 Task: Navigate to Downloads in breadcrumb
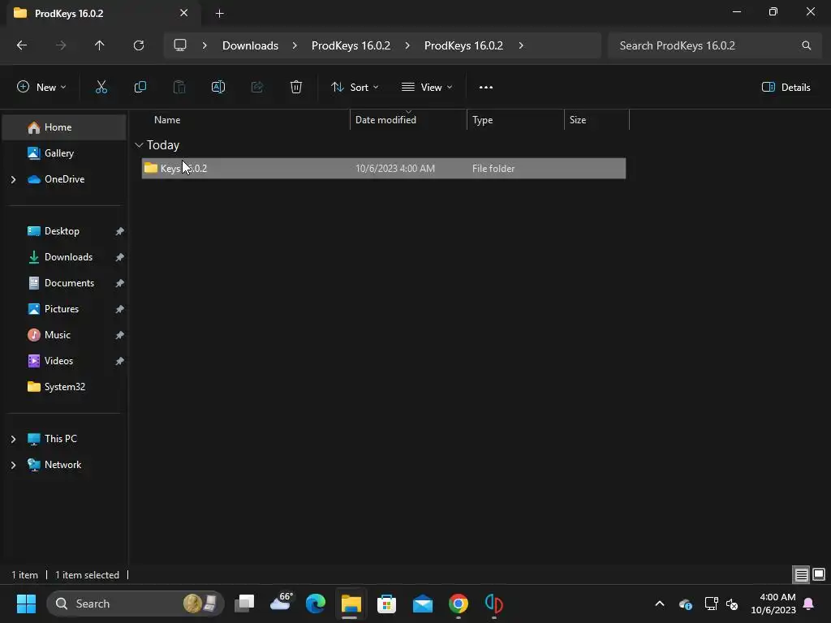click(x=250, y=45)
